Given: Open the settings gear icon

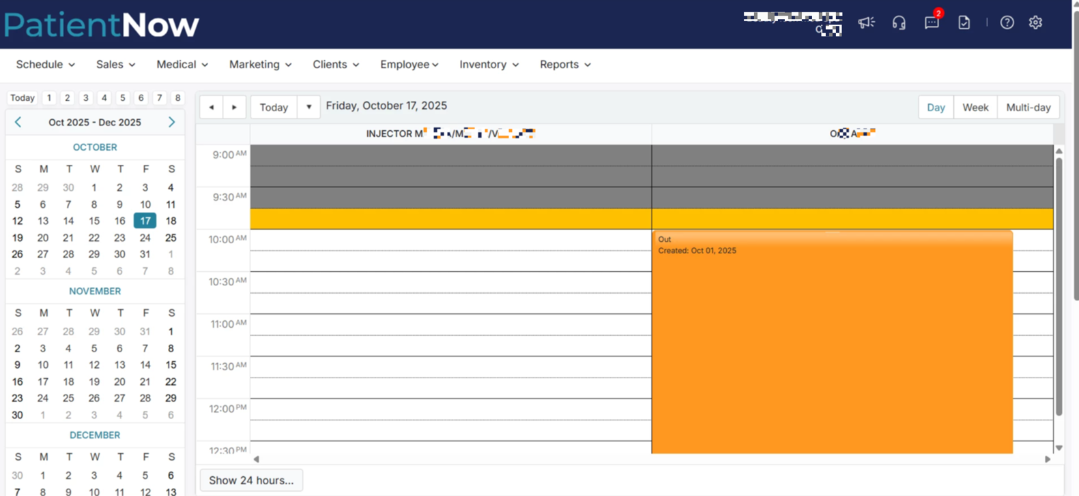Looking at the screenshot, I should [x=1035, y=22].
